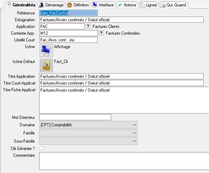
Task: Select the Généralités tab
Action: [21, 5]
